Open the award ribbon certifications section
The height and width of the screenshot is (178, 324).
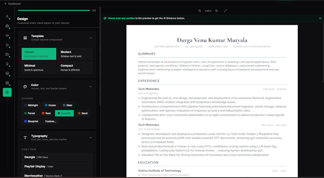(7, 64)
